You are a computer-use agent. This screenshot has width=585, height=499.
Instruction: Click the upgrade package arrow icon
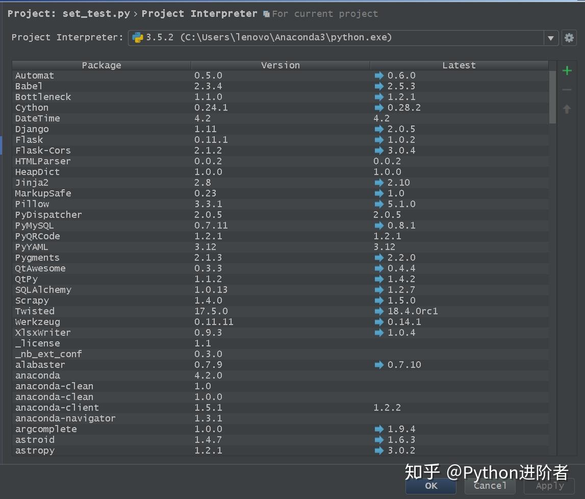point(567,109)
